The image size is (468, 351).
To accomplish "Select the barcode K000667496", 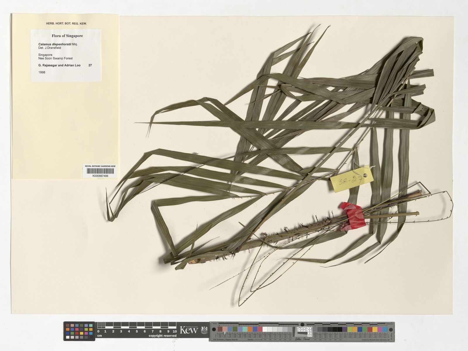I will coord(100,172).
